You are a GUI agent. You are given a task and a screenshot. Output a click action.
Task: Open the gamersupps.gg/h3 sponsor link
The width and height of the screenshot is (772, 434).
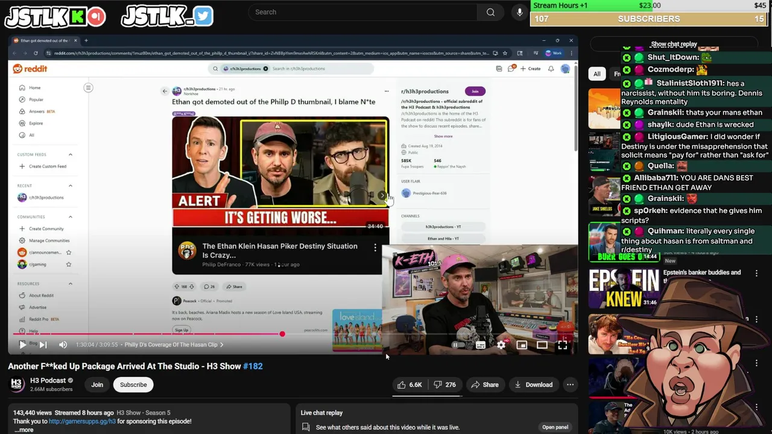pos(82,421)
